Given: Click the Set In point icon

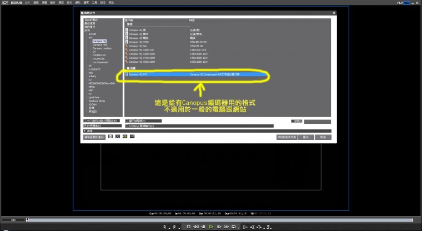Looking at the screenshot, I should pos(164,227).
